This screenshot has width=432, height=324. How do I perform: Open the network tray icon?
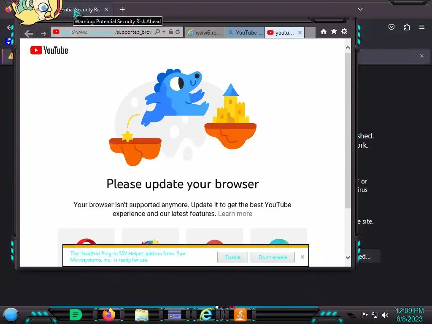[375, 315]
